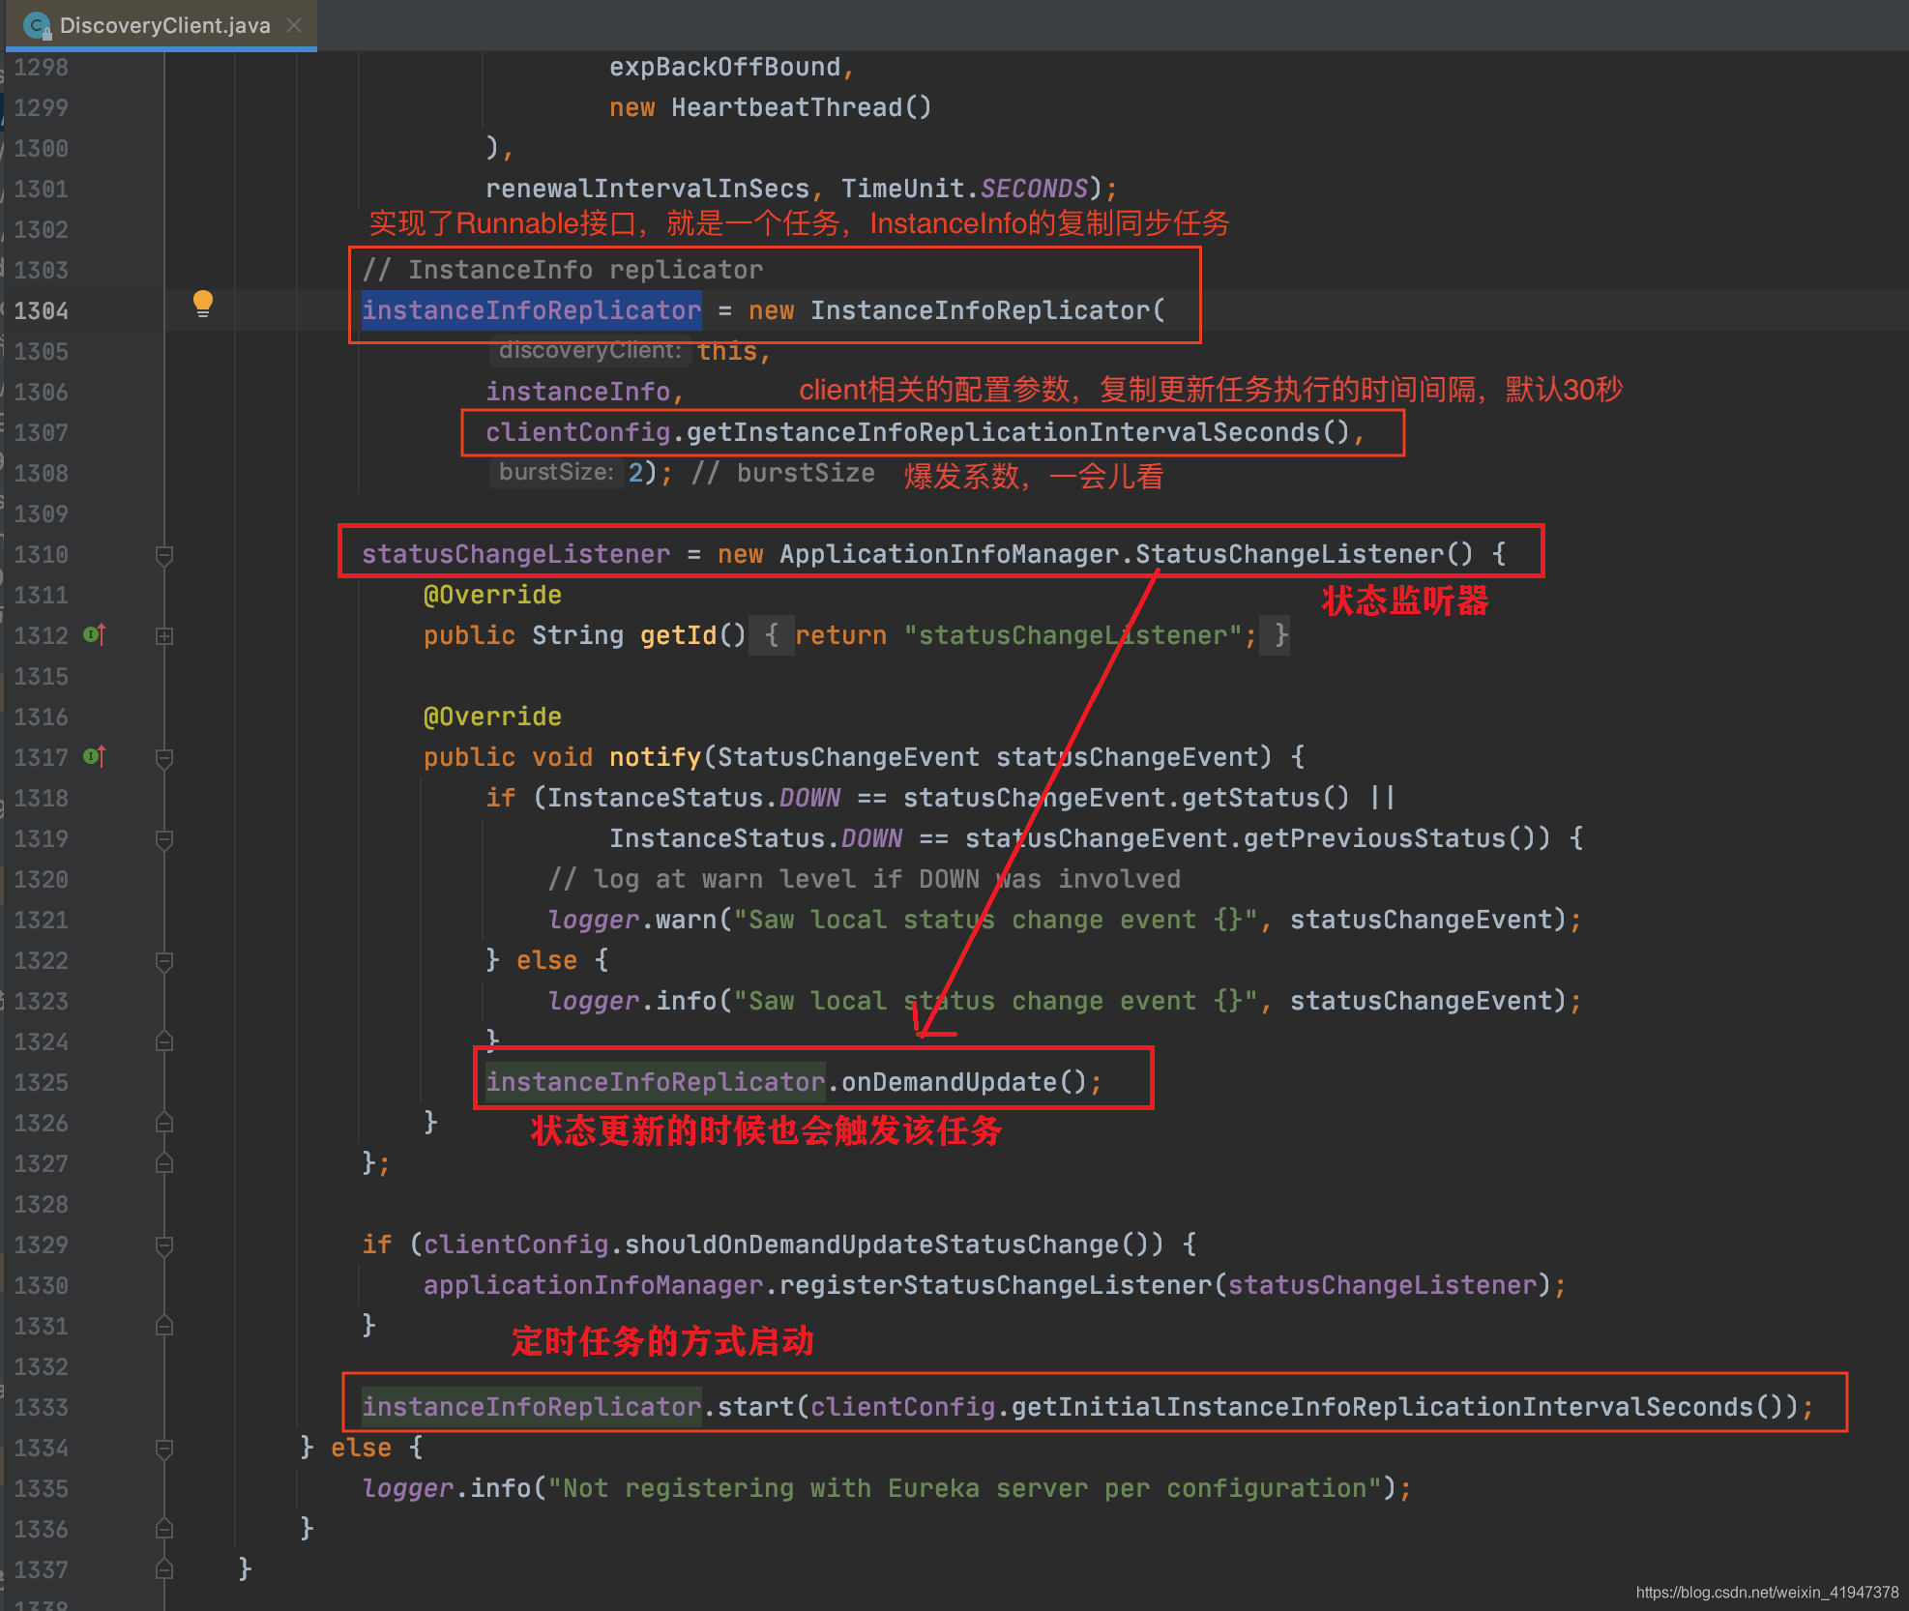Open the blog.csdn.net watermark link
Image resolution: width=1909 pixels, height=1611 pixels.
pyautogui.click(x=1766, y=1592)
